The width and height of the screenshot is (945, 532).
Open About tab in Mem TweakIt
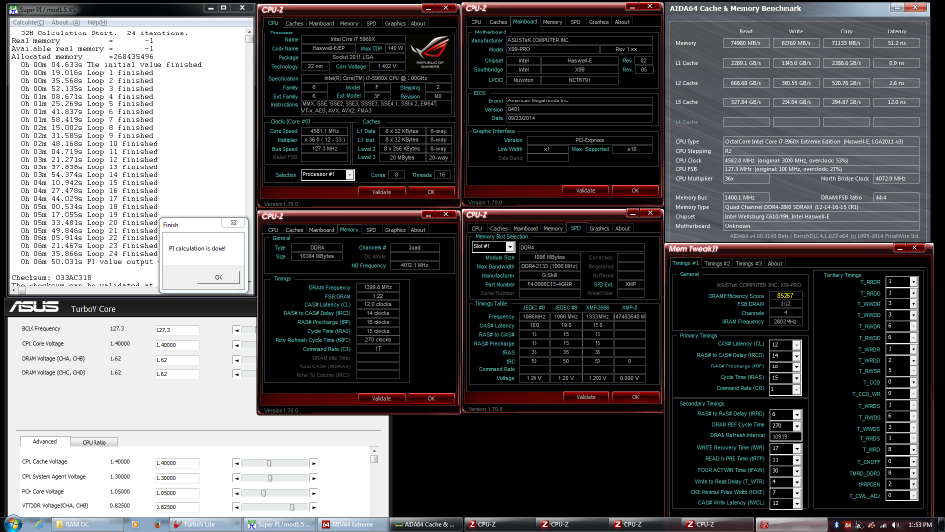(x=775, y=264)
